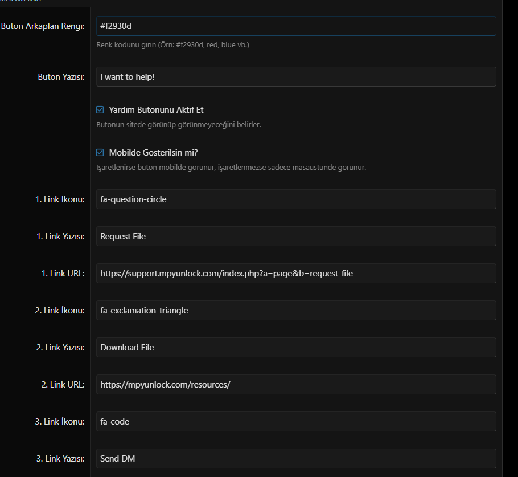Focus the 3. Link İkonu fa-code field
The height and width of the screenshot is (477, 518).
pyautogui.click(x=296, y=422)
